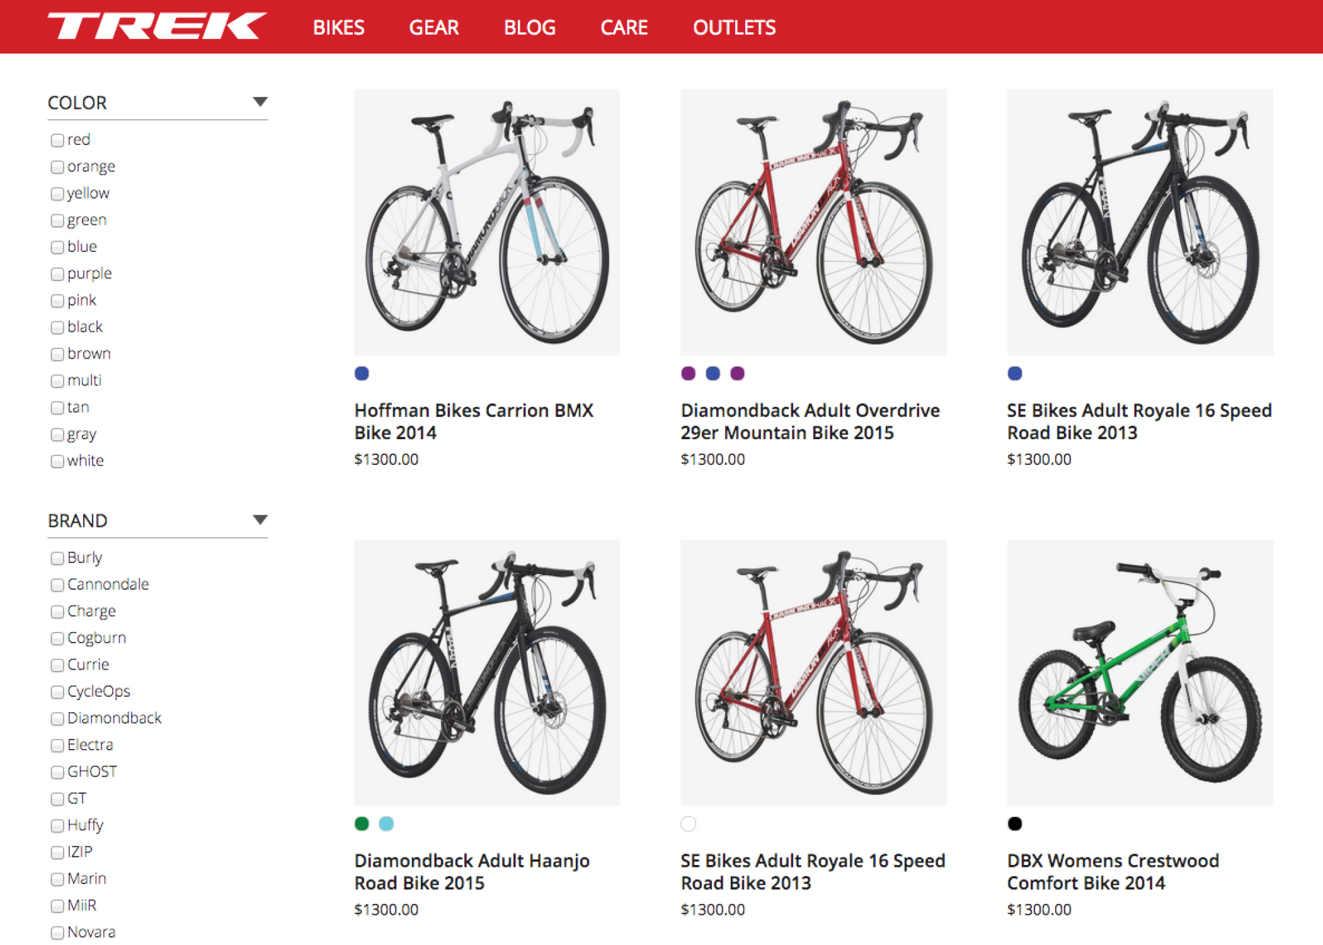Collapse the BRAND filter section
The height and width of the screenshot is (945, 1323).
click(260, 520)
